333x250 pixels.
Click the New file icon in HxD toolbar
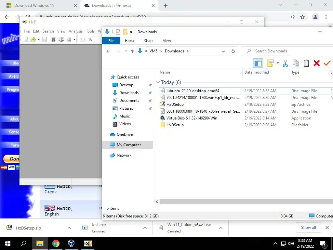[26, 39]
